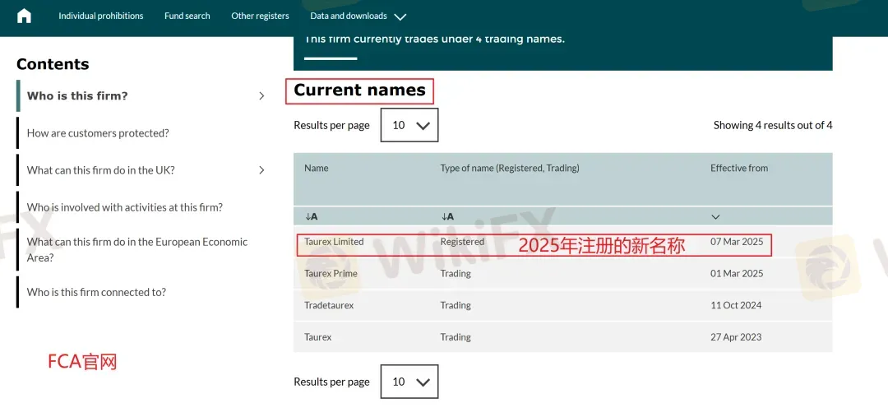Viewport: 888px width, 417px height.
Task: Click the date 27 Apr 2023
Action: click(x=736, y=336)
